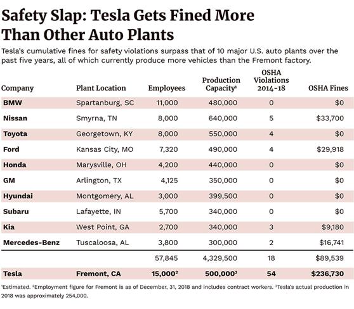Image resolution: width=354 pixels, height=309 pixels.
Task: Select Tesla's 54 violations figure
Action: point(271,274)
